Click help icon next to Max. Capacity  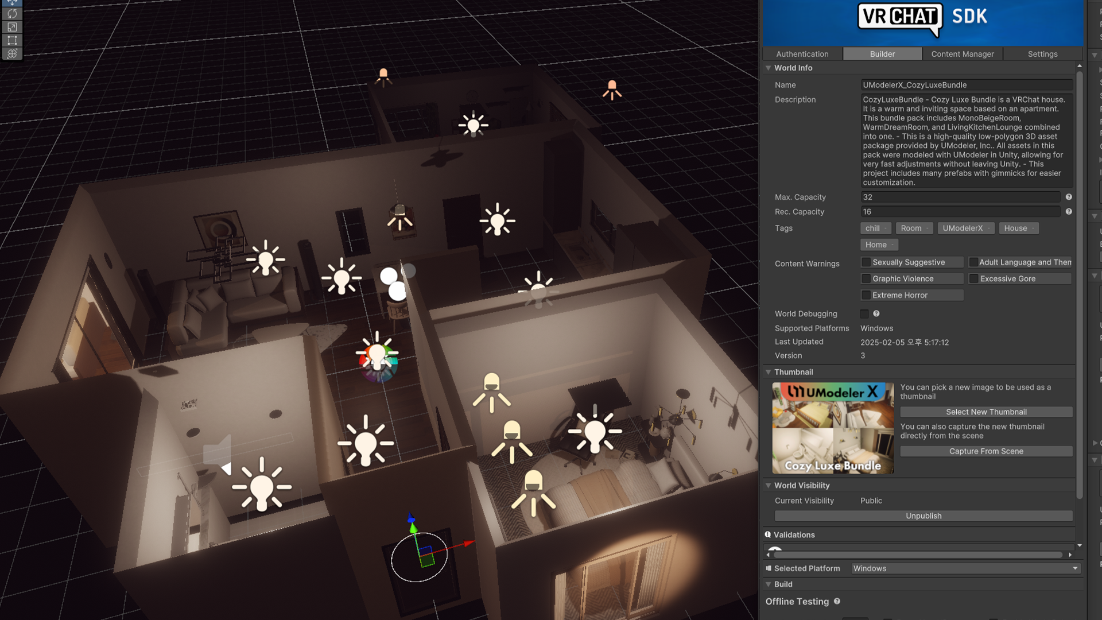pos(1069,197)
